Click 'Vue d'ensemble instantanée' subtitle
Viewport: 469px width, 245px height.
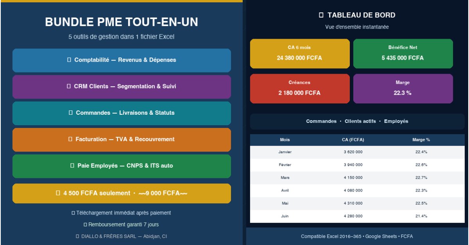(357, 27)
